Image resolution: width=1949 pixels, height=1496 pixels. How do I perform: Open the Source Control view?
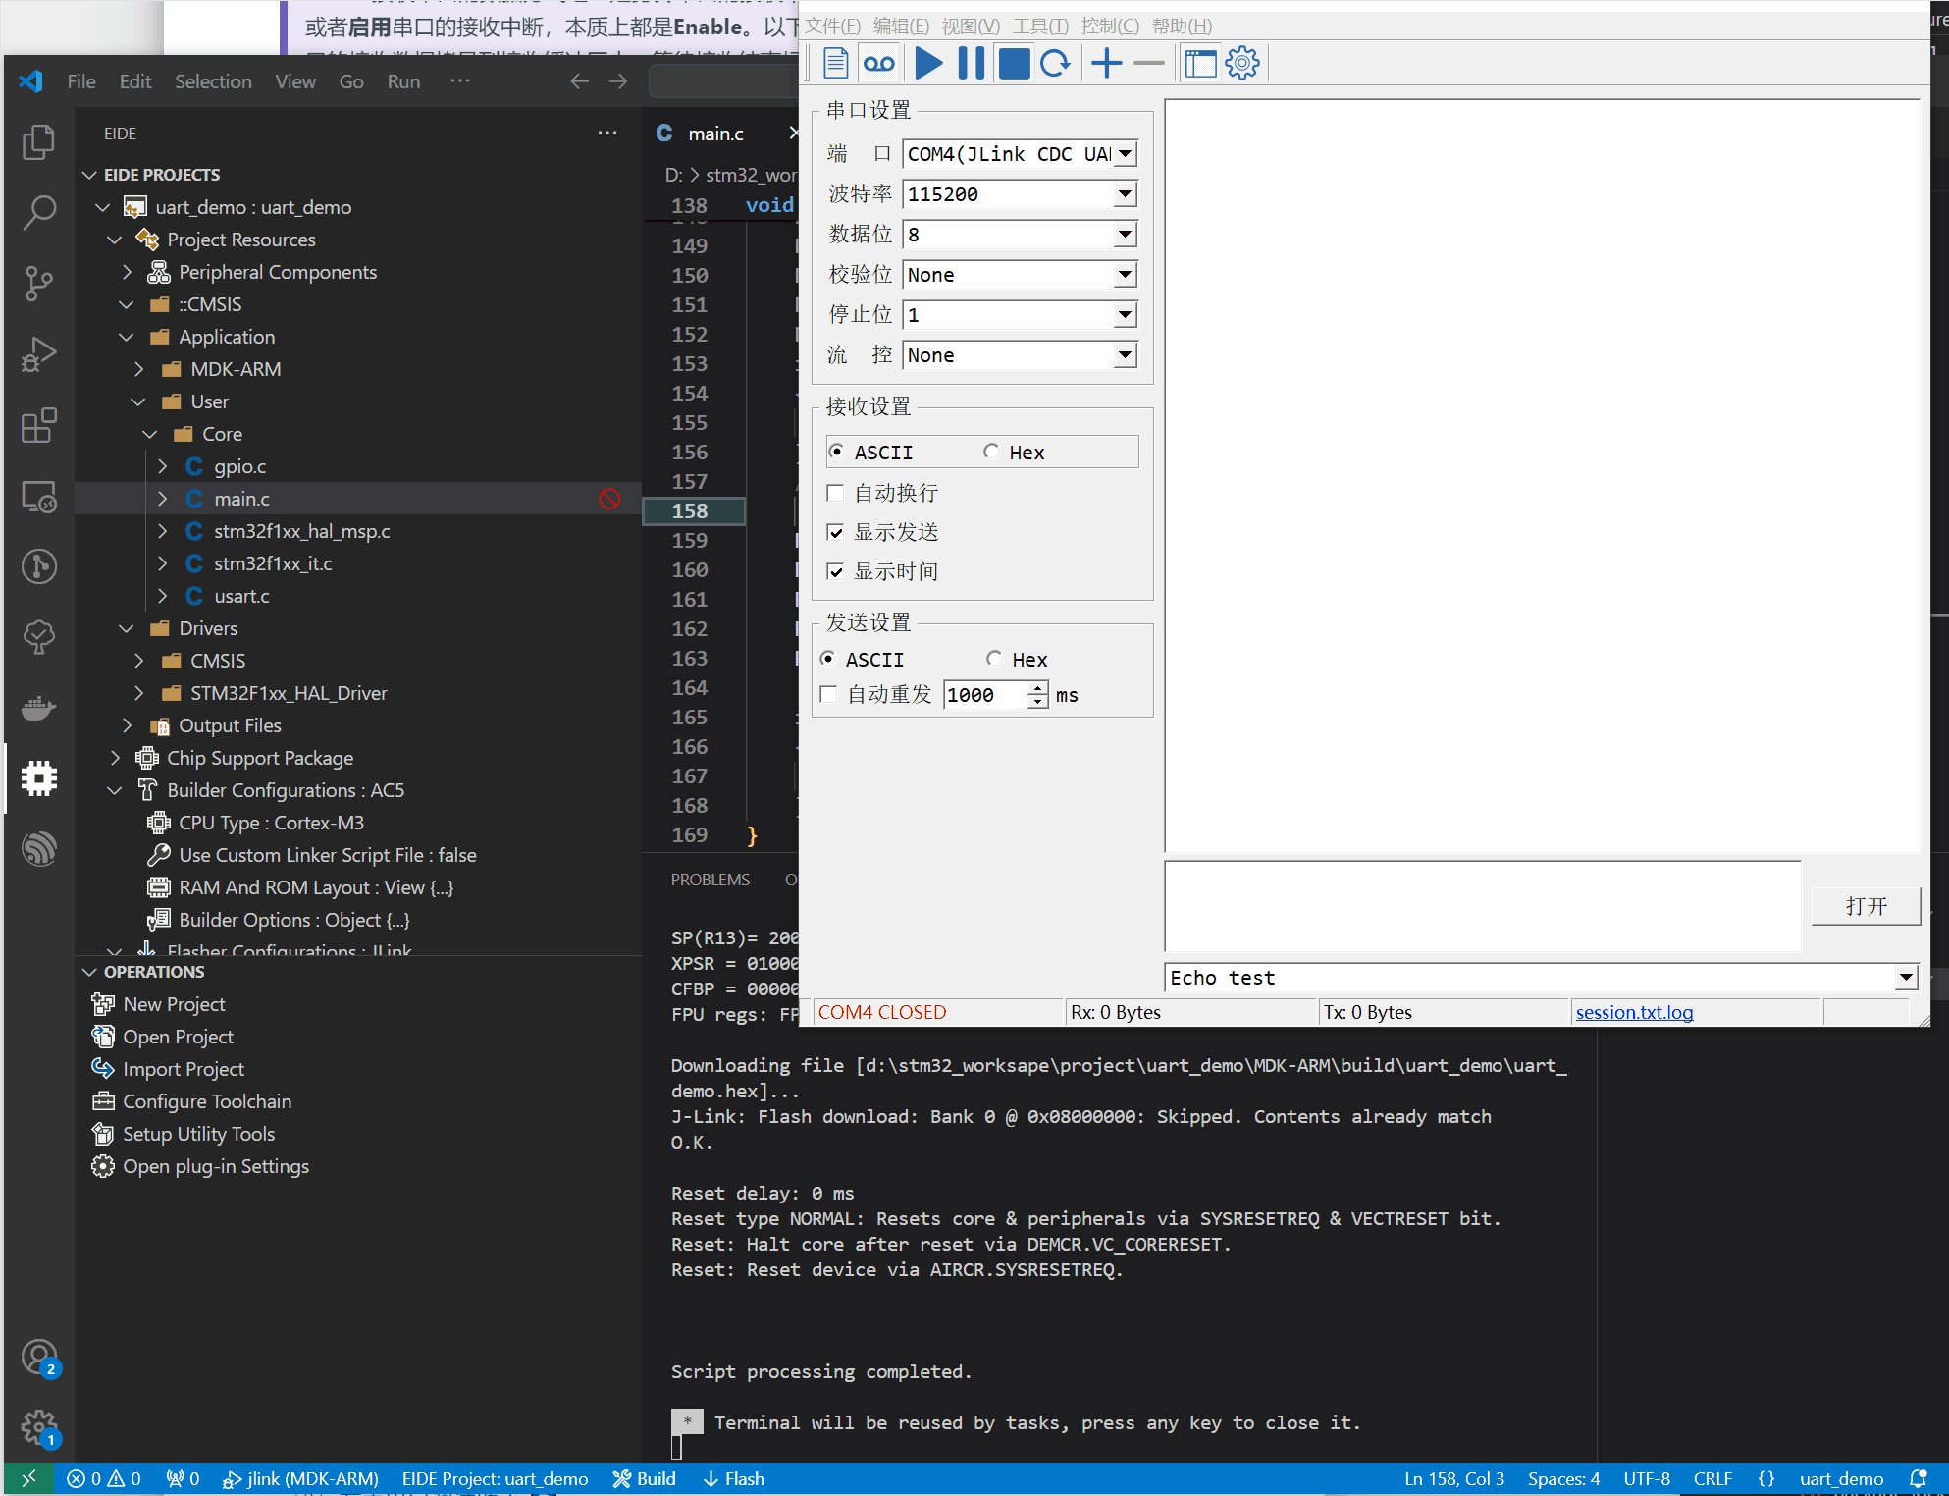point(38,284)
